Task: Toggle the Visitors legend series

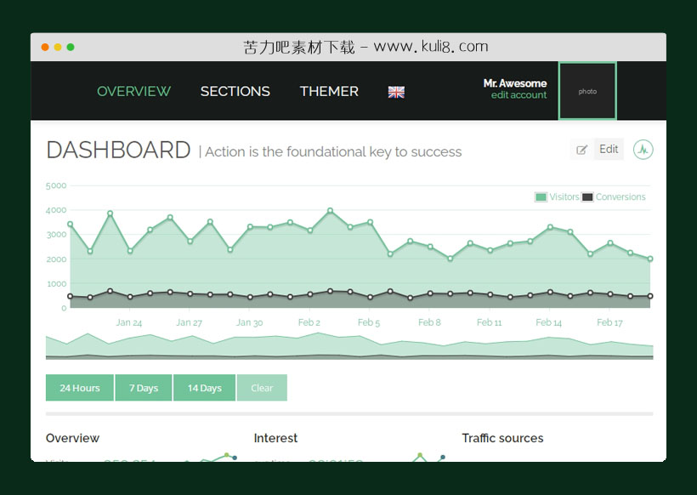Action: pyautogui.click(x=557, y=197)
